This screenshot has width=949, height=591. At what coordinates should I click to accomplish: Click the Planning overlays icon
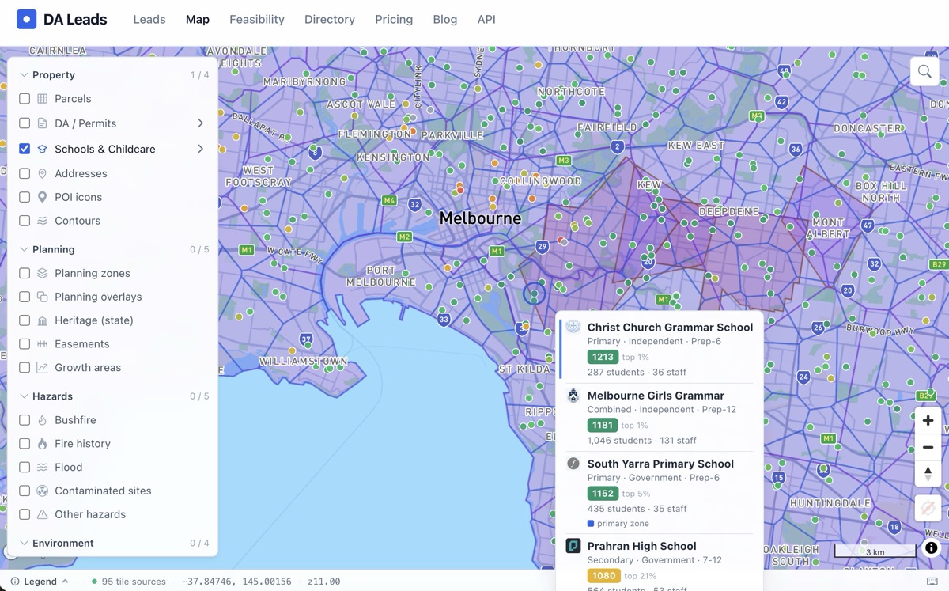pos(43,297)
